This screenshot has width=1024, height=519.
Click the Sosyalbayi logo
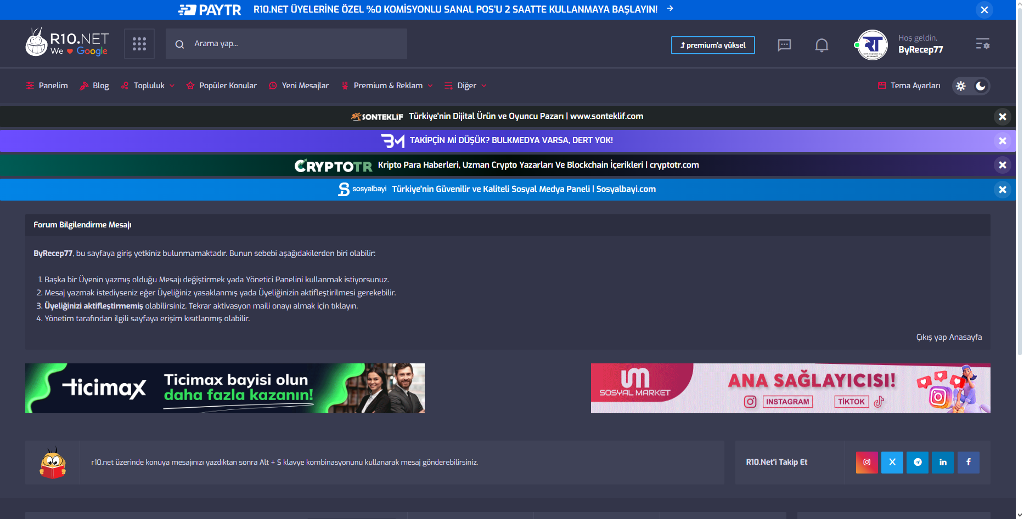tap(362, 189)
